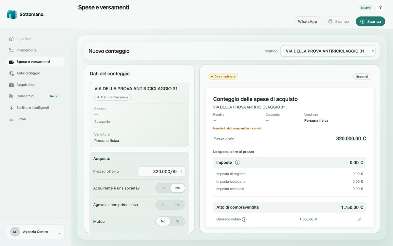Navigate to Antiriciclaggio section
393x246 pixels.
(x=35, y=73)
